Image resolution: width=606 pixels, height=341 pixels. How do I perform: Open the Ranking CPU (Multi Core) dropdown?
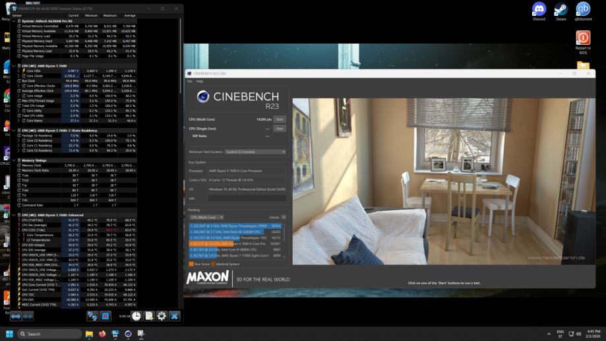[206, 217]
